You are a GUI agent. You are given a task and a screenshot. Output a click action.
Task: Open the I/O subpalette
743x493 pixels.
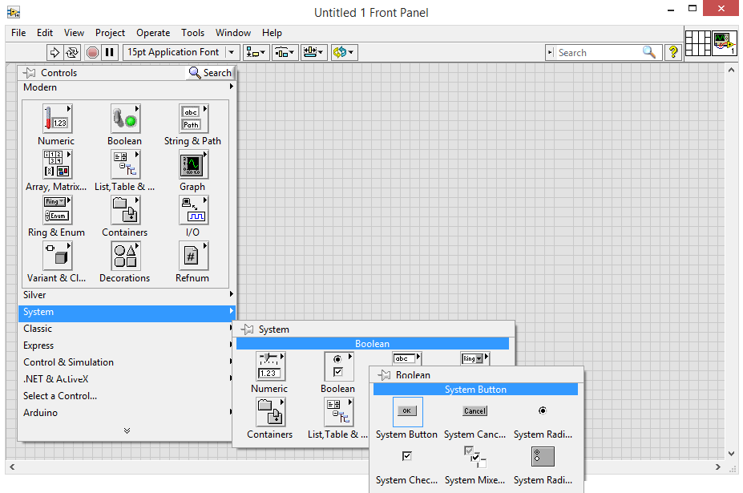click(193, 210)
